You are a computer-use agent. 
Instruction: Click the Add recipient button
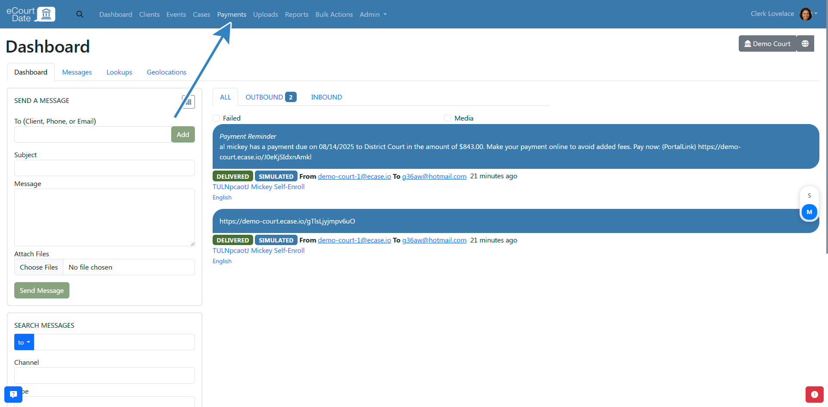click(183, 134)
